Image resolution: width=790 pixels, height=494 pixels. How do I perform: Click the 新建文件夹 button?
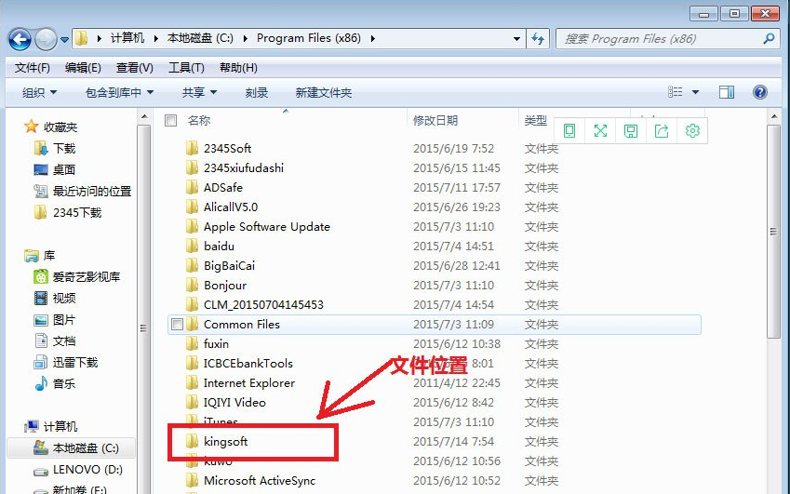tap(324, 92)
